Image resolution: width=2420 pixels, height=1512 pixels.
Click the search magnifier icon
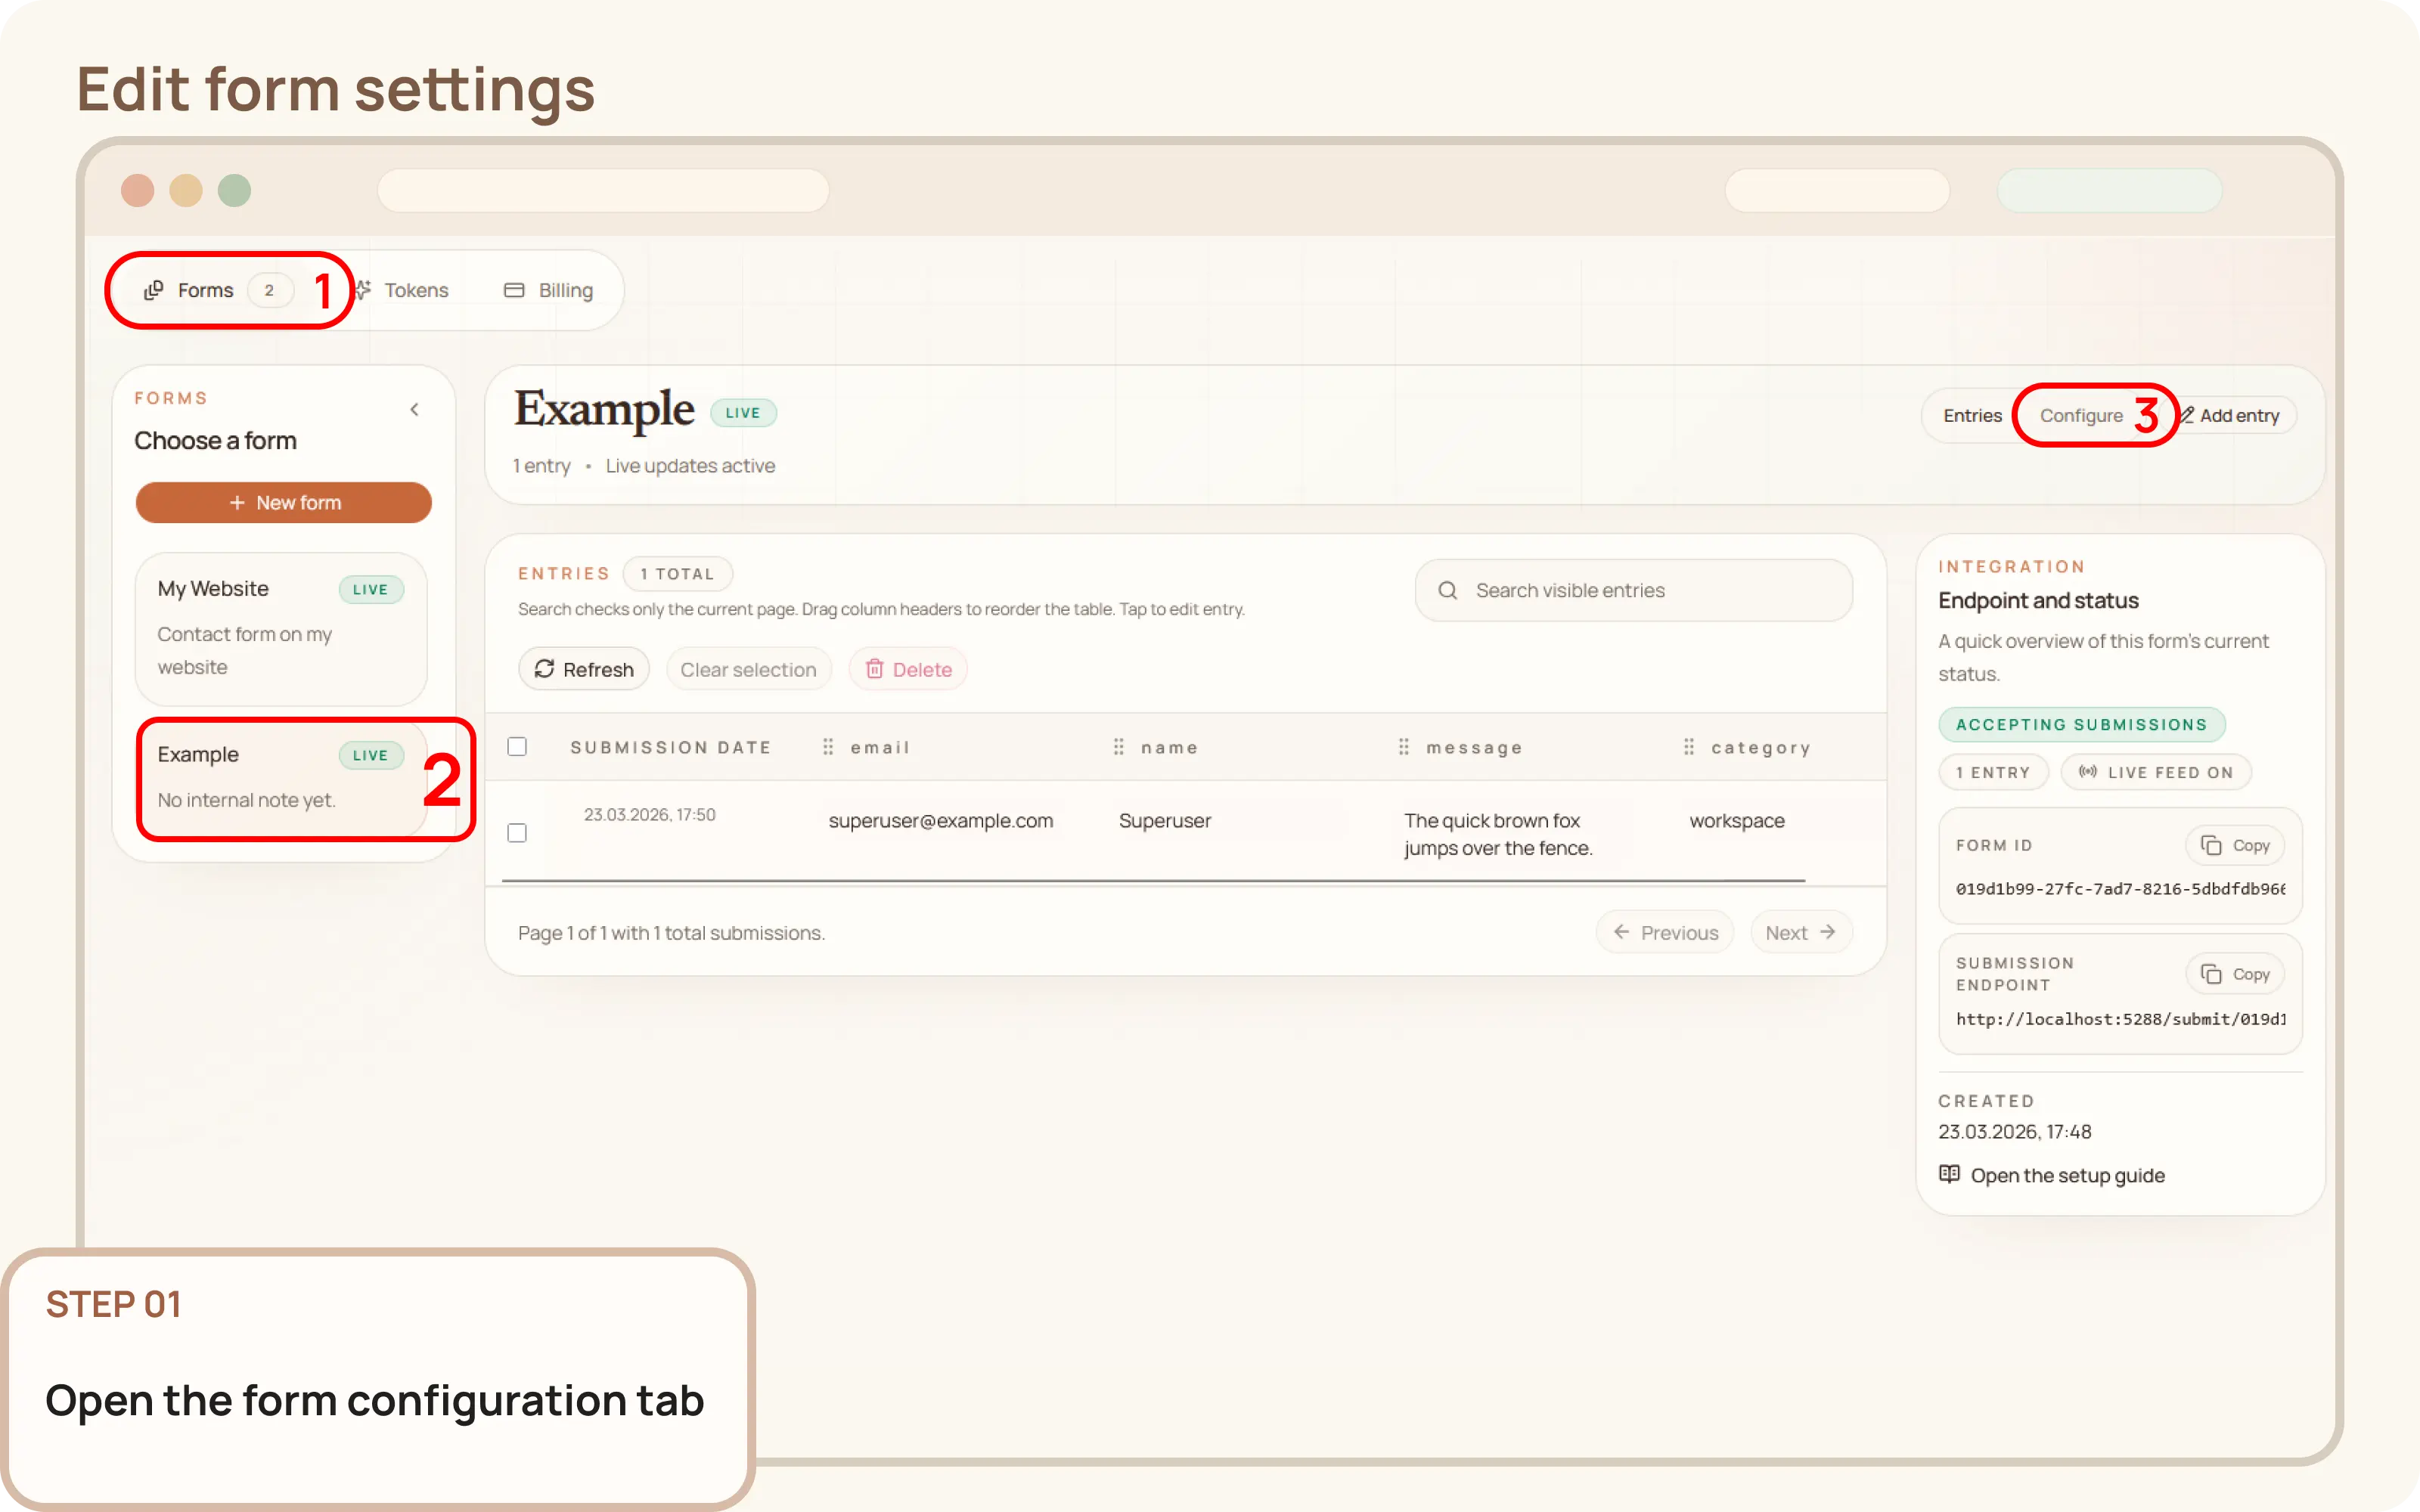pyautogui.click(x=1448, y=590)
